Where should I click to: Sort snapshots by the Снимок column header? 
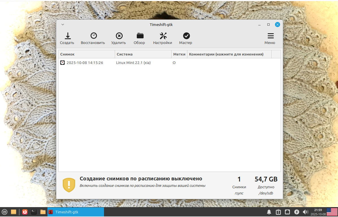(67, 54)
